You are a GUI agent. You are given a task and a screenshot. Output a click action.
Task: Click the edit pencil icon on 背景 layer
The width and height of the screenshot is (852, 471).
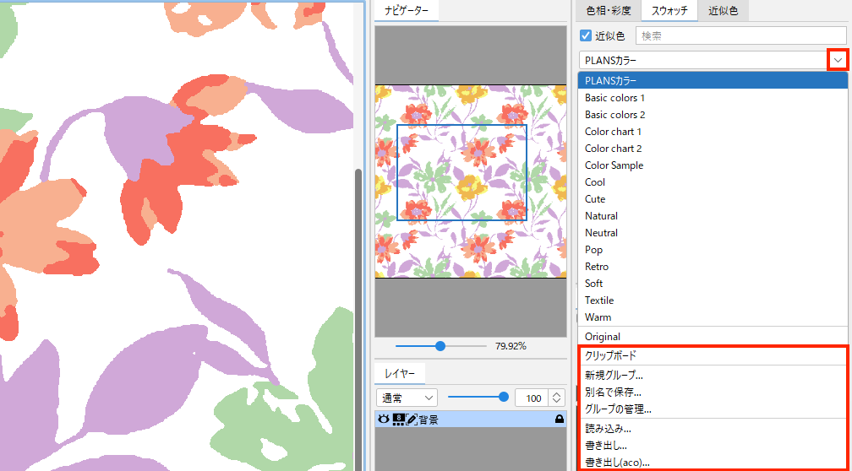(412, 419)
